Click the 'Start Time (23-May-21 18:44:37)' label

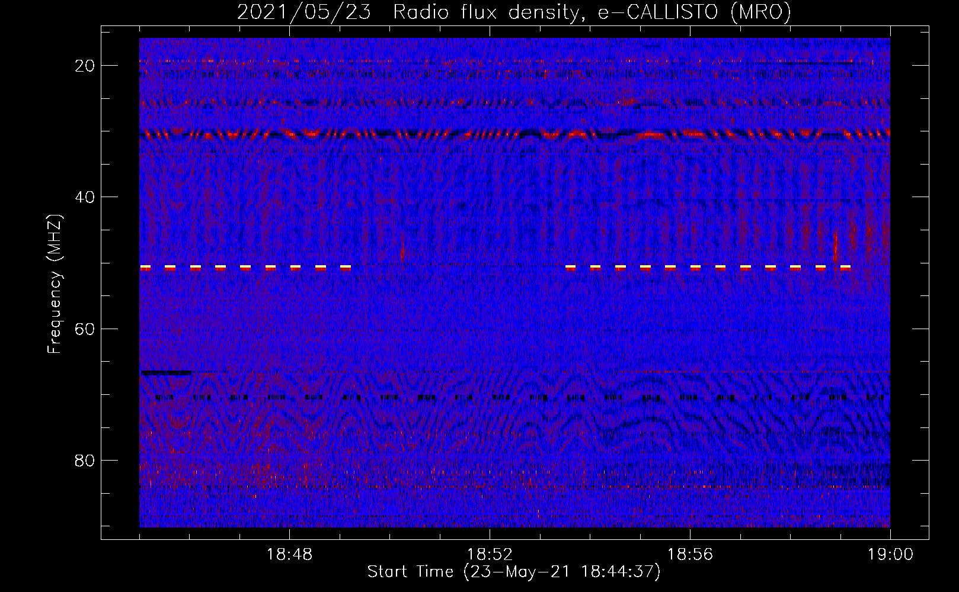(x=514, y=572)
